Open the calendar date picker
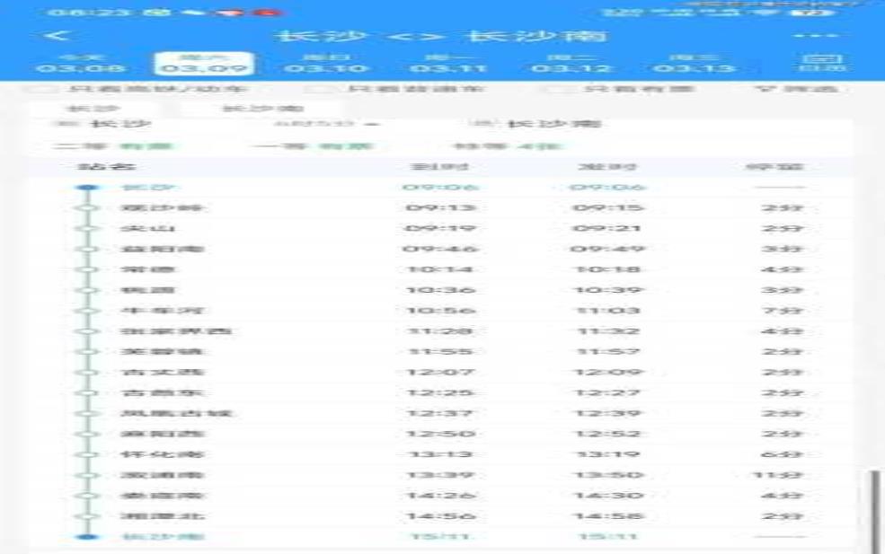 pyautogui.click(x=822, y=63)
